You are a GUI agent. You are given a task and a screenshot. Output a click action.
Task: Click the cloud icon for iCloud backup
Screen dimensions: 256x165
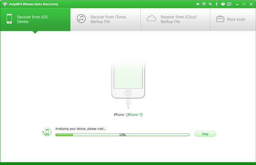tap(151, 18)
